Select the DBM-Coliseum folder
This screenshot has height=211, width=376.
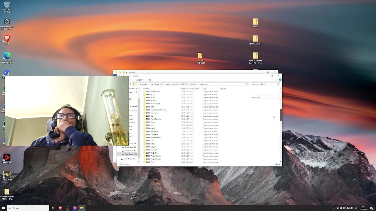pyautogui.click(x=152, y=113)
